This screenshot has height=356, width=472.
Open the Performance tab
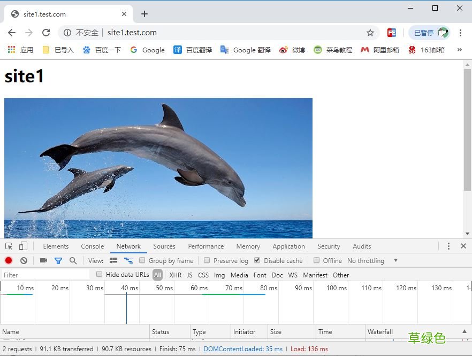pyautogui.click(x=206, y=246)
